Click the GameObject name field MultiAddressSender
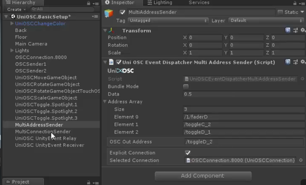Screen dimensions: 306x185 coord(201,12)
